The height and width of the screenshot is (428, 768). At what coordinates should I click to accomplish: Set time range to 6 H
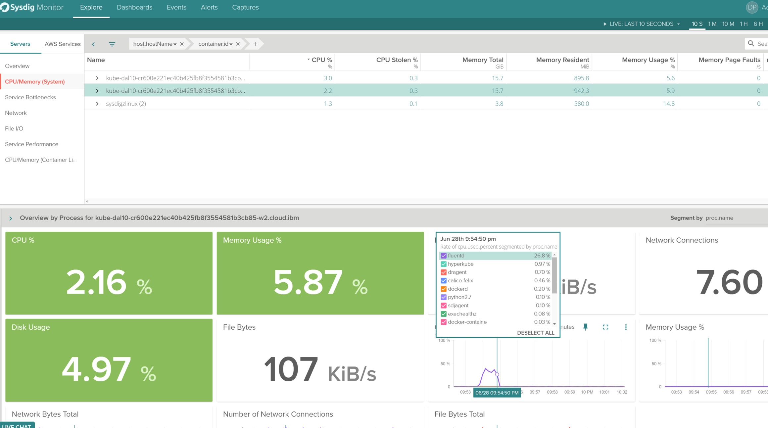coord(758,24)
